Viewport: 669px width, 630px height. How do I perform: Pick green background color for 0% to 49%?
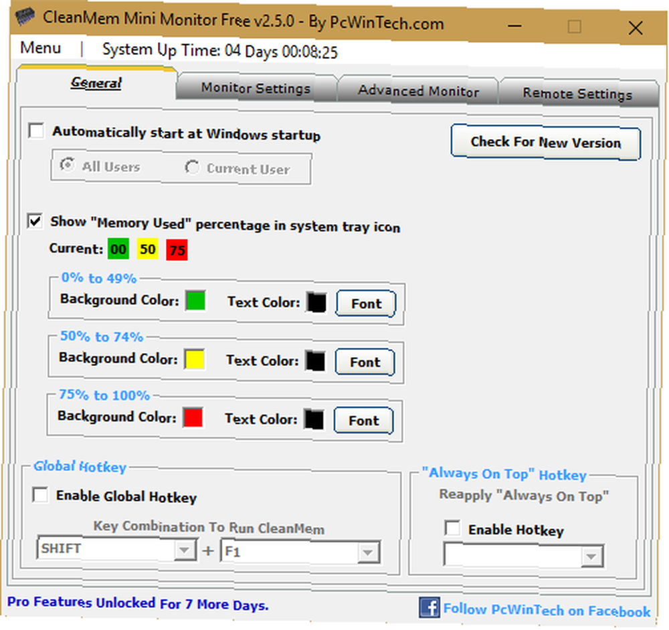(195, 300)
